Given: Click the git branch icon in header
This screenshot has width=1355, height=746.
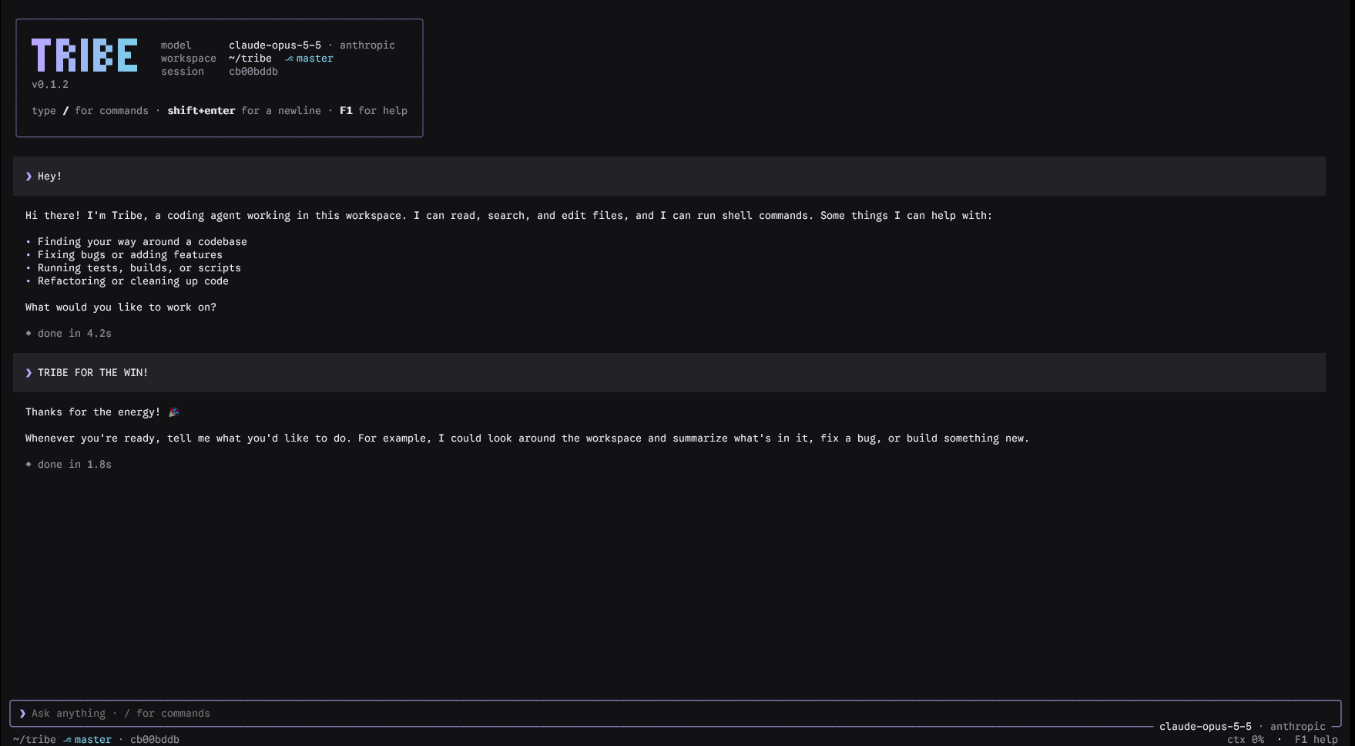Looking at the screenshot, I should click(289, 59).
